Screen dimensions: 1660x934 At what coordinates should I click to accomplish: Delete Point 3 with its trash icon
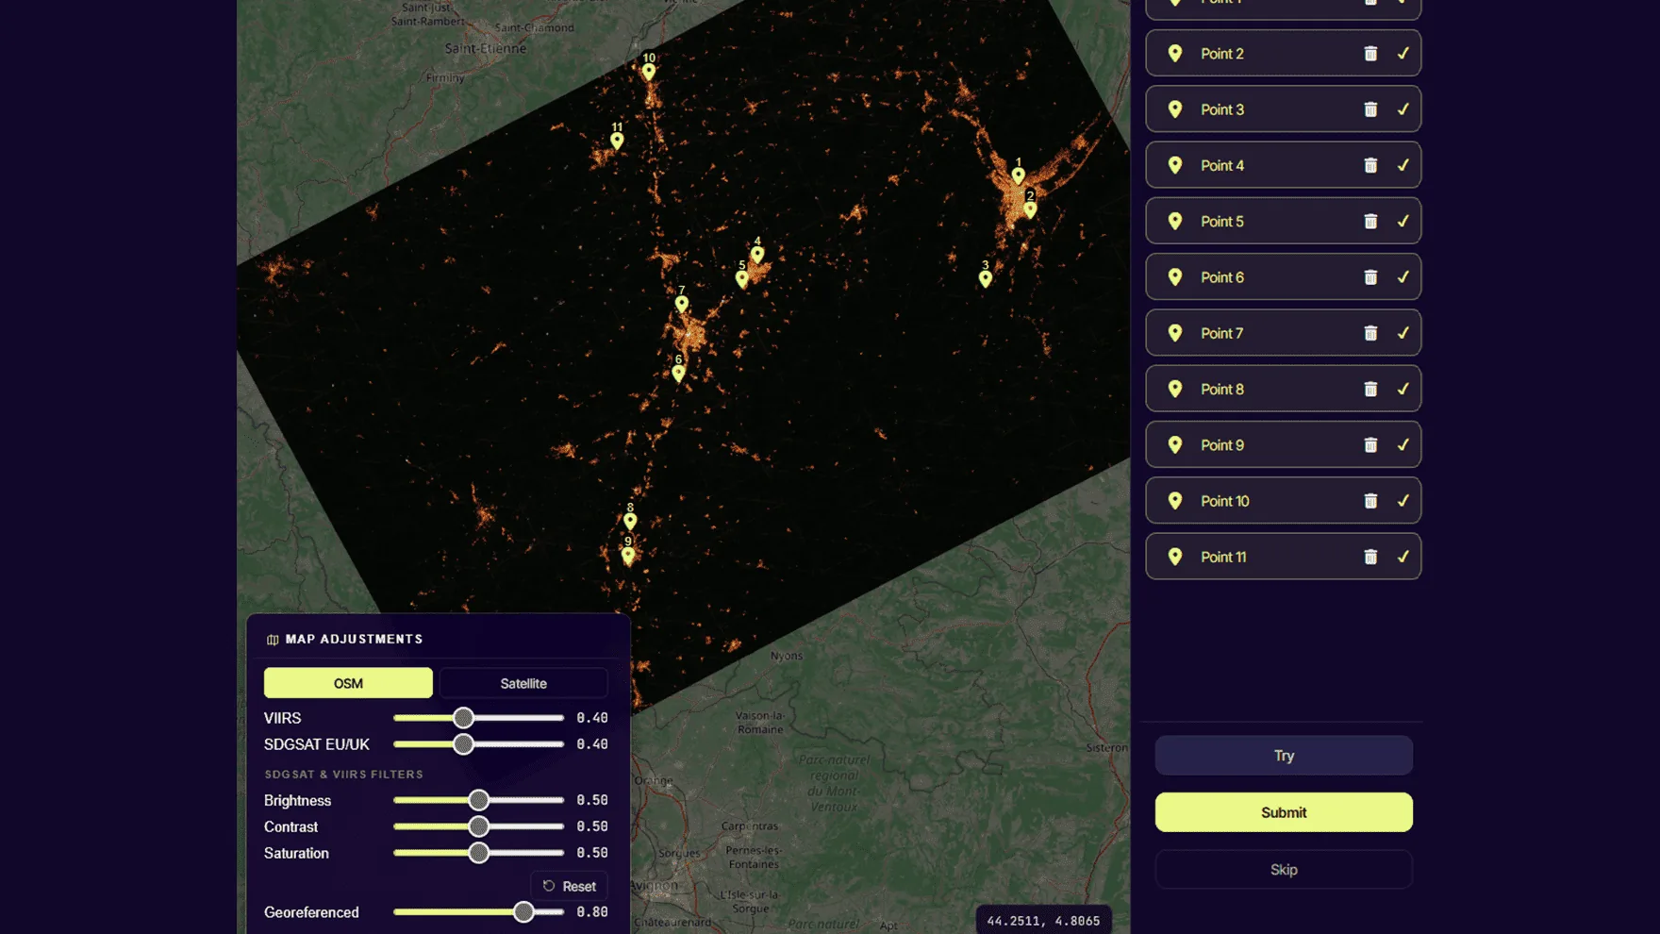click(x=1370, y=109)
